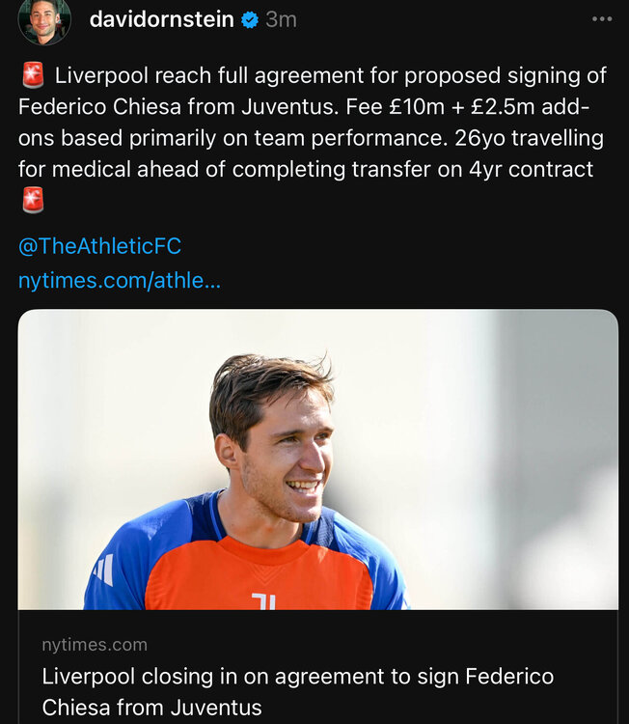Viewport: 629px width, 724px height.
Task: Click the blue verified badge
Action: pyautogui.click(x=250, y=20)
